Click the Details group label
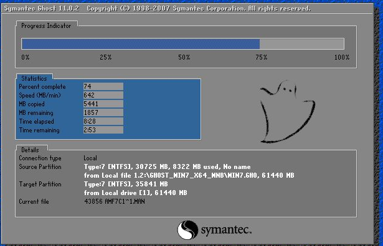 pos(30,150)
